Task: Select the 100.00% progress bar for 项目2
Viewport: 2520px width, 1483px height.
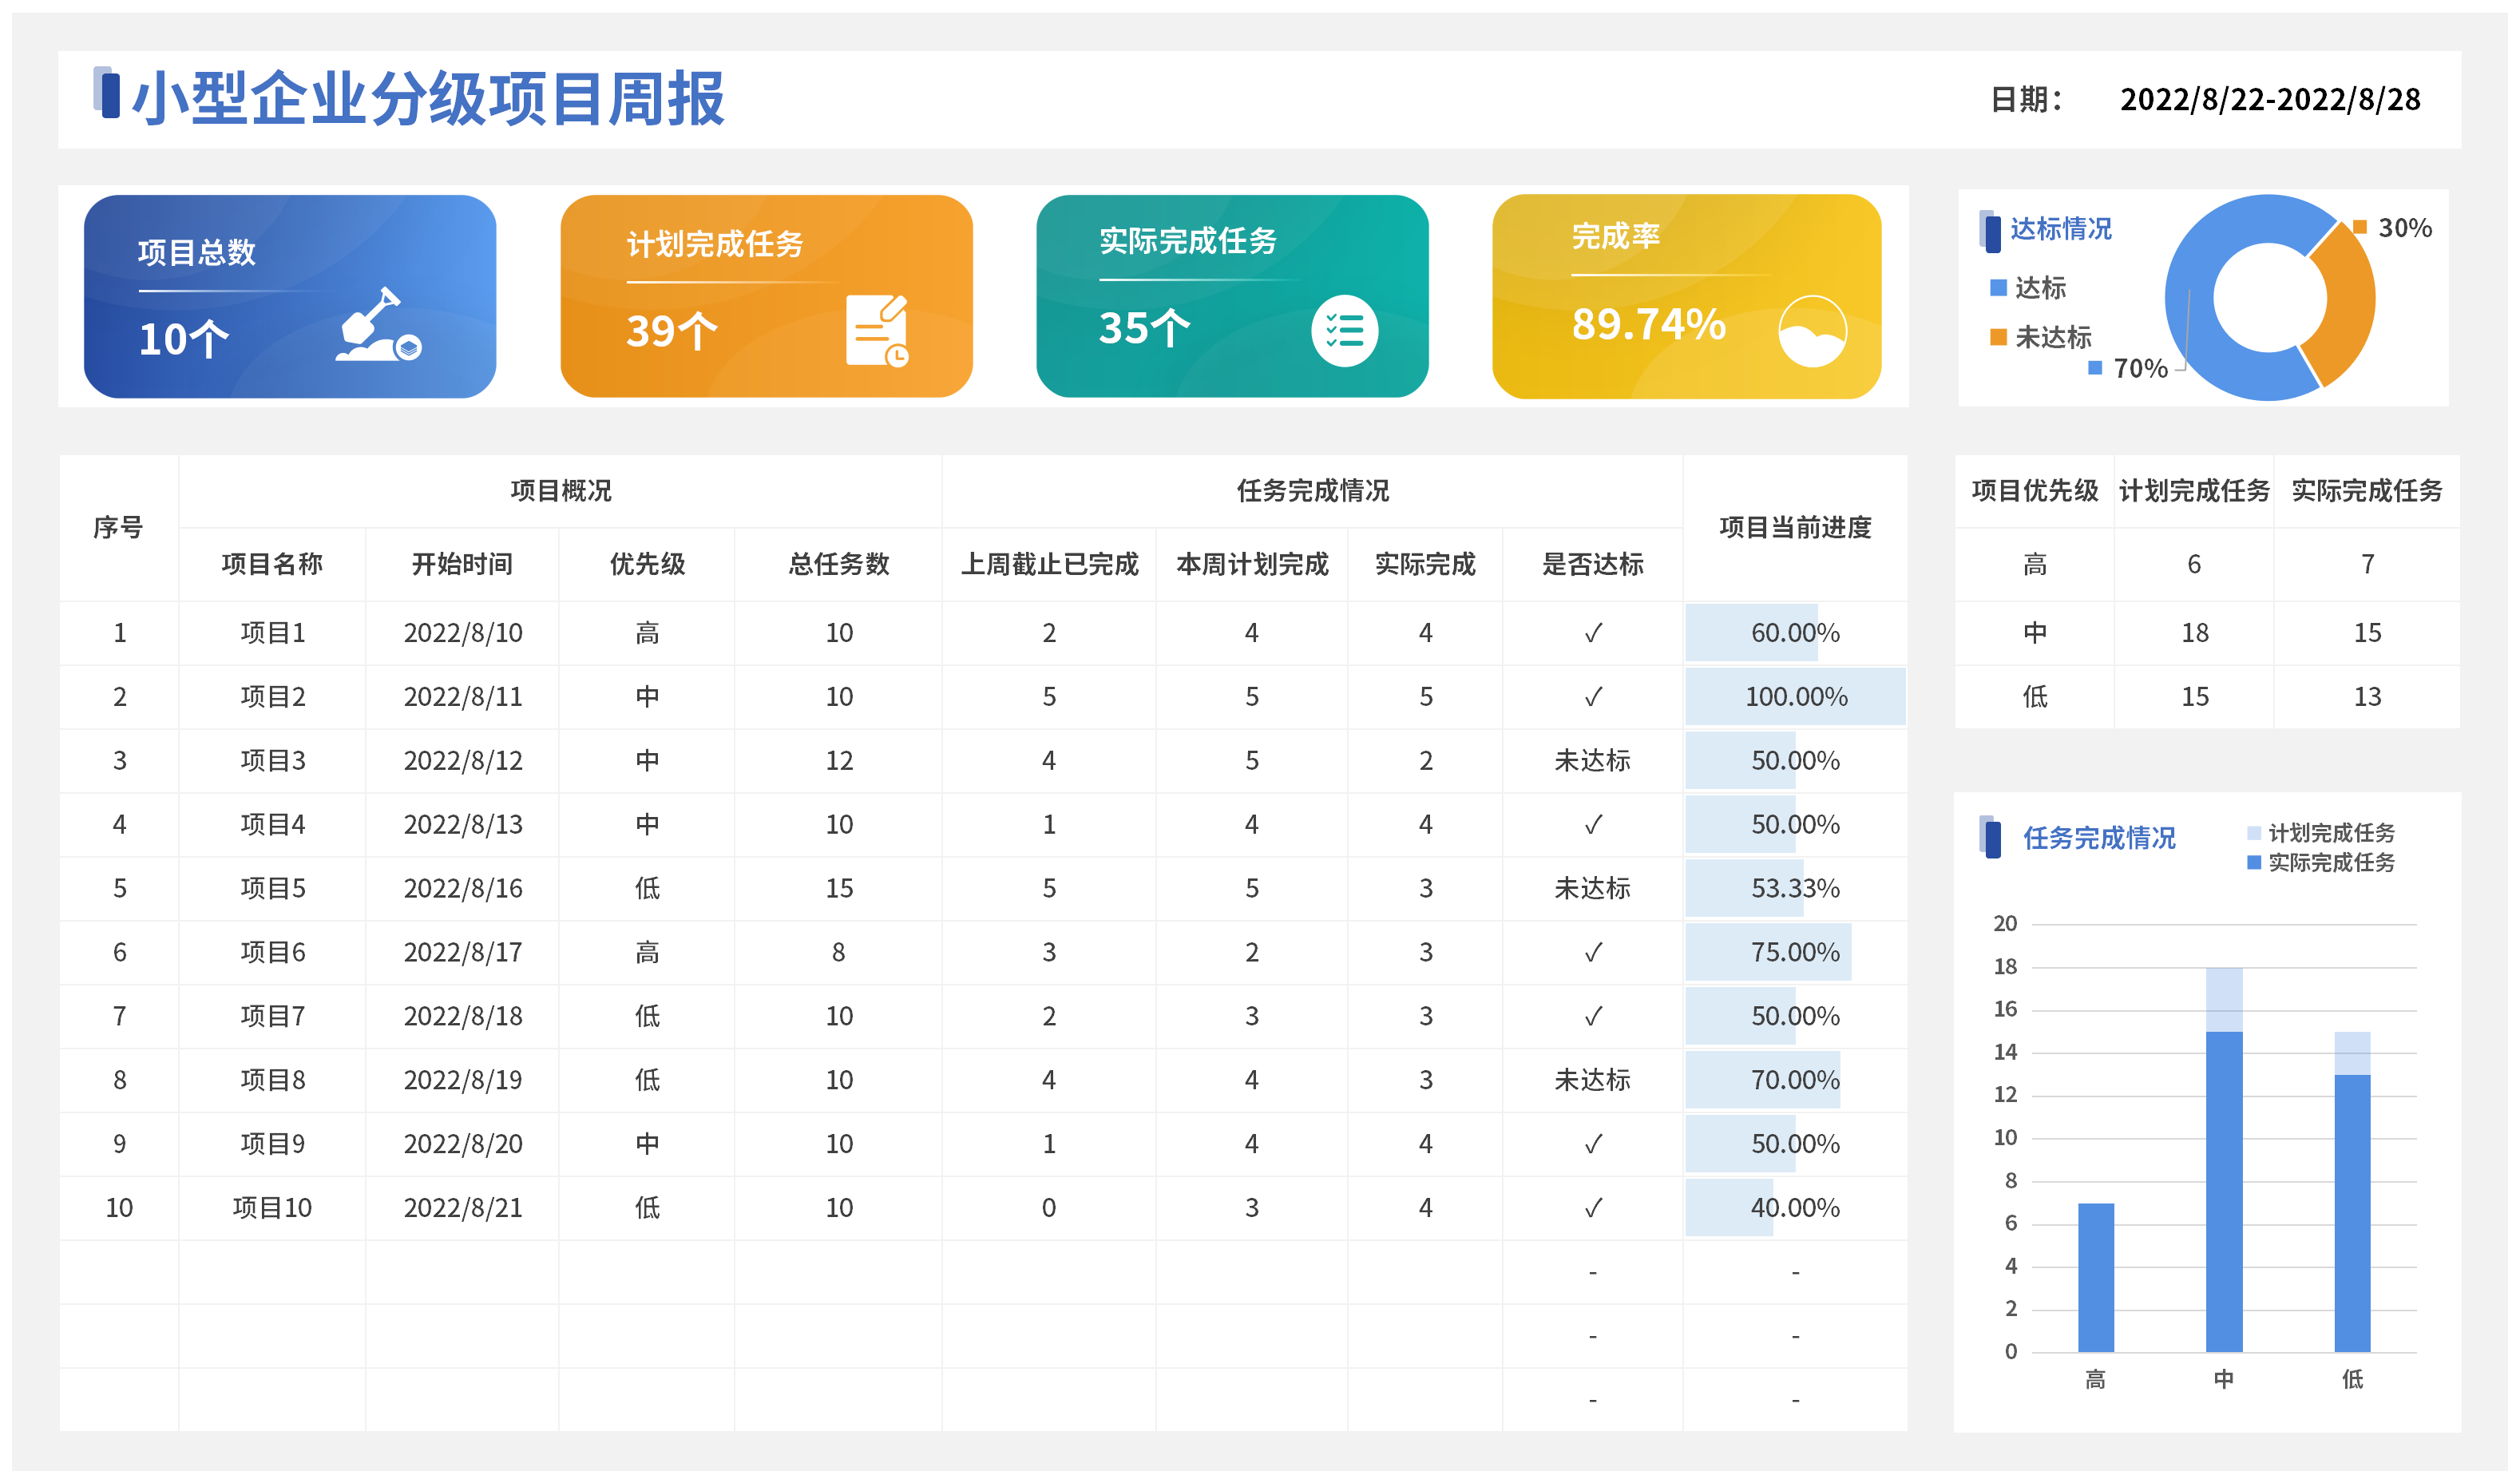Action: click(x=1795, y=697)
